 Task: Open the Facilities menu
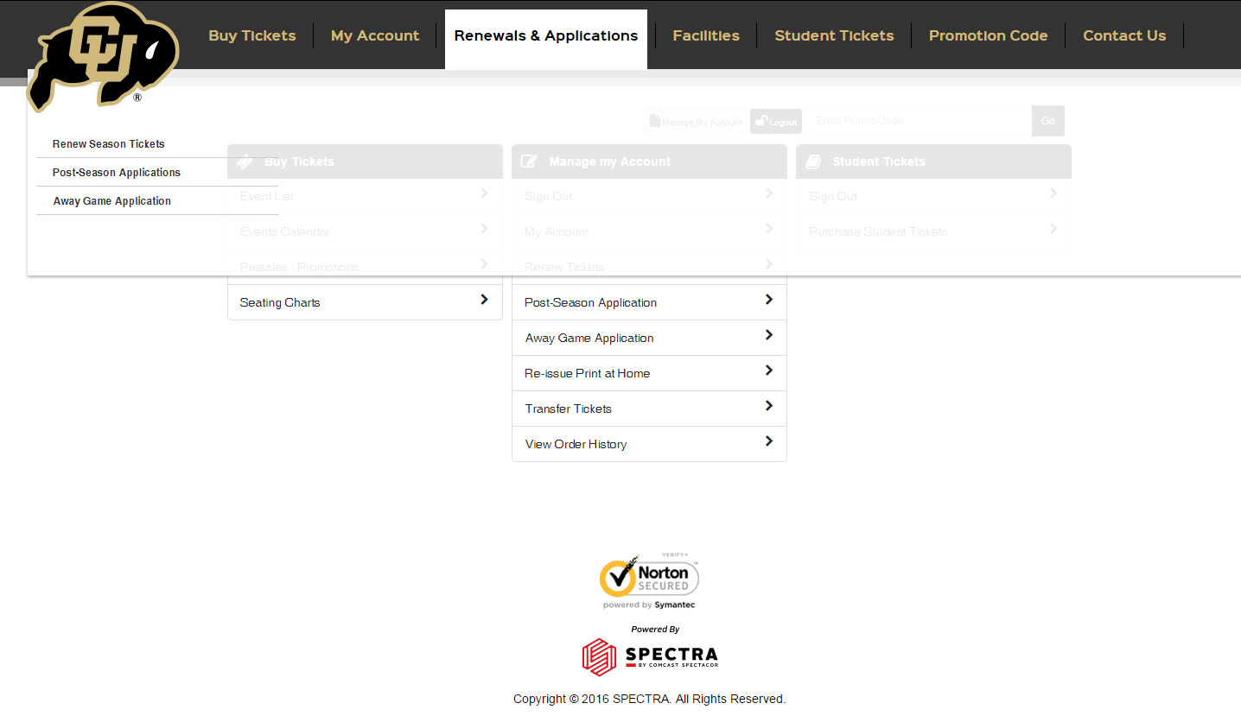click(x=705, y=35)
